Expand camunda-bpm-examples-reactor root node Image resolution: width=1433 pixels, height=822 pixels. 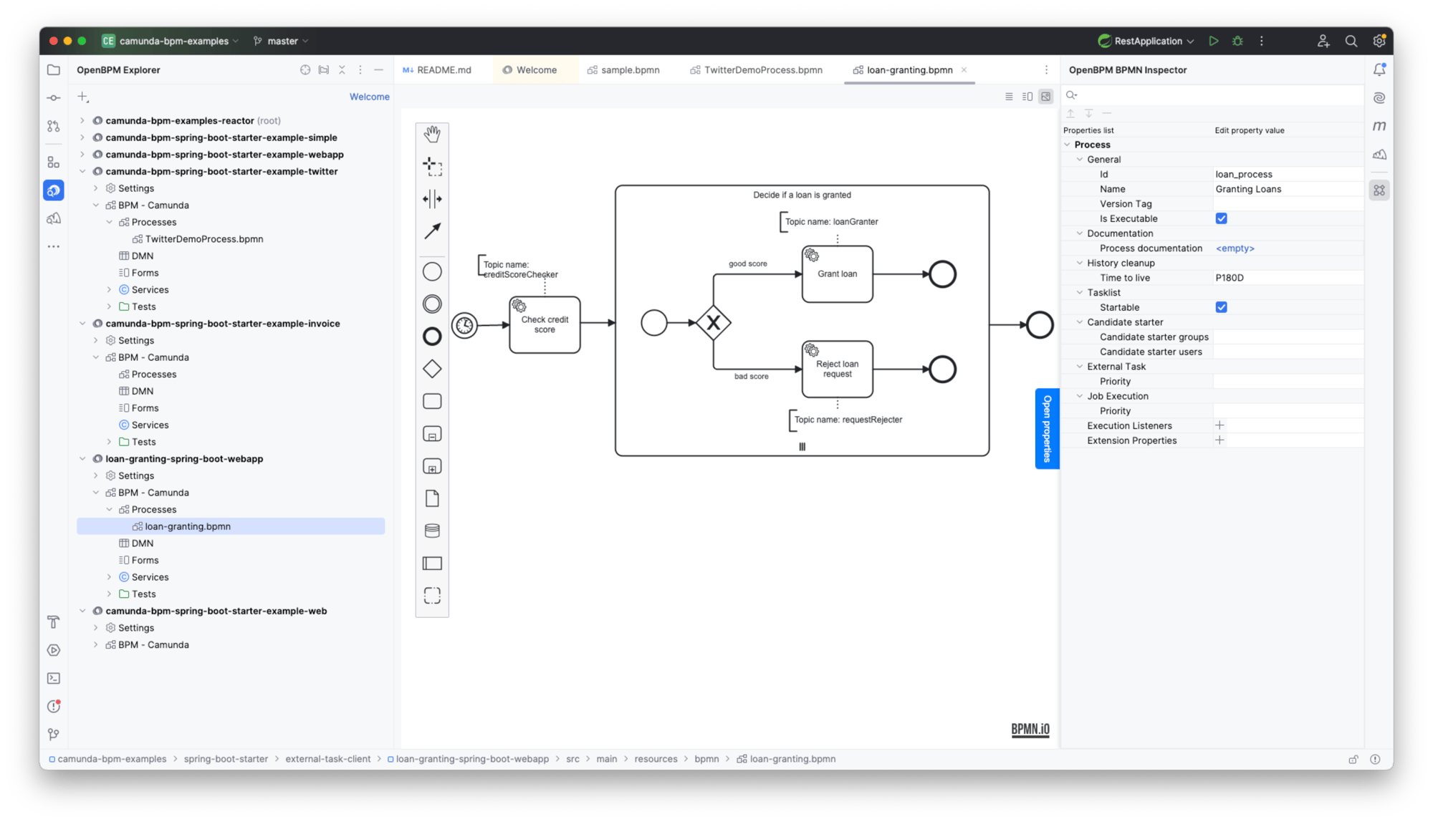pyautogui.click(x=82, y=120)
